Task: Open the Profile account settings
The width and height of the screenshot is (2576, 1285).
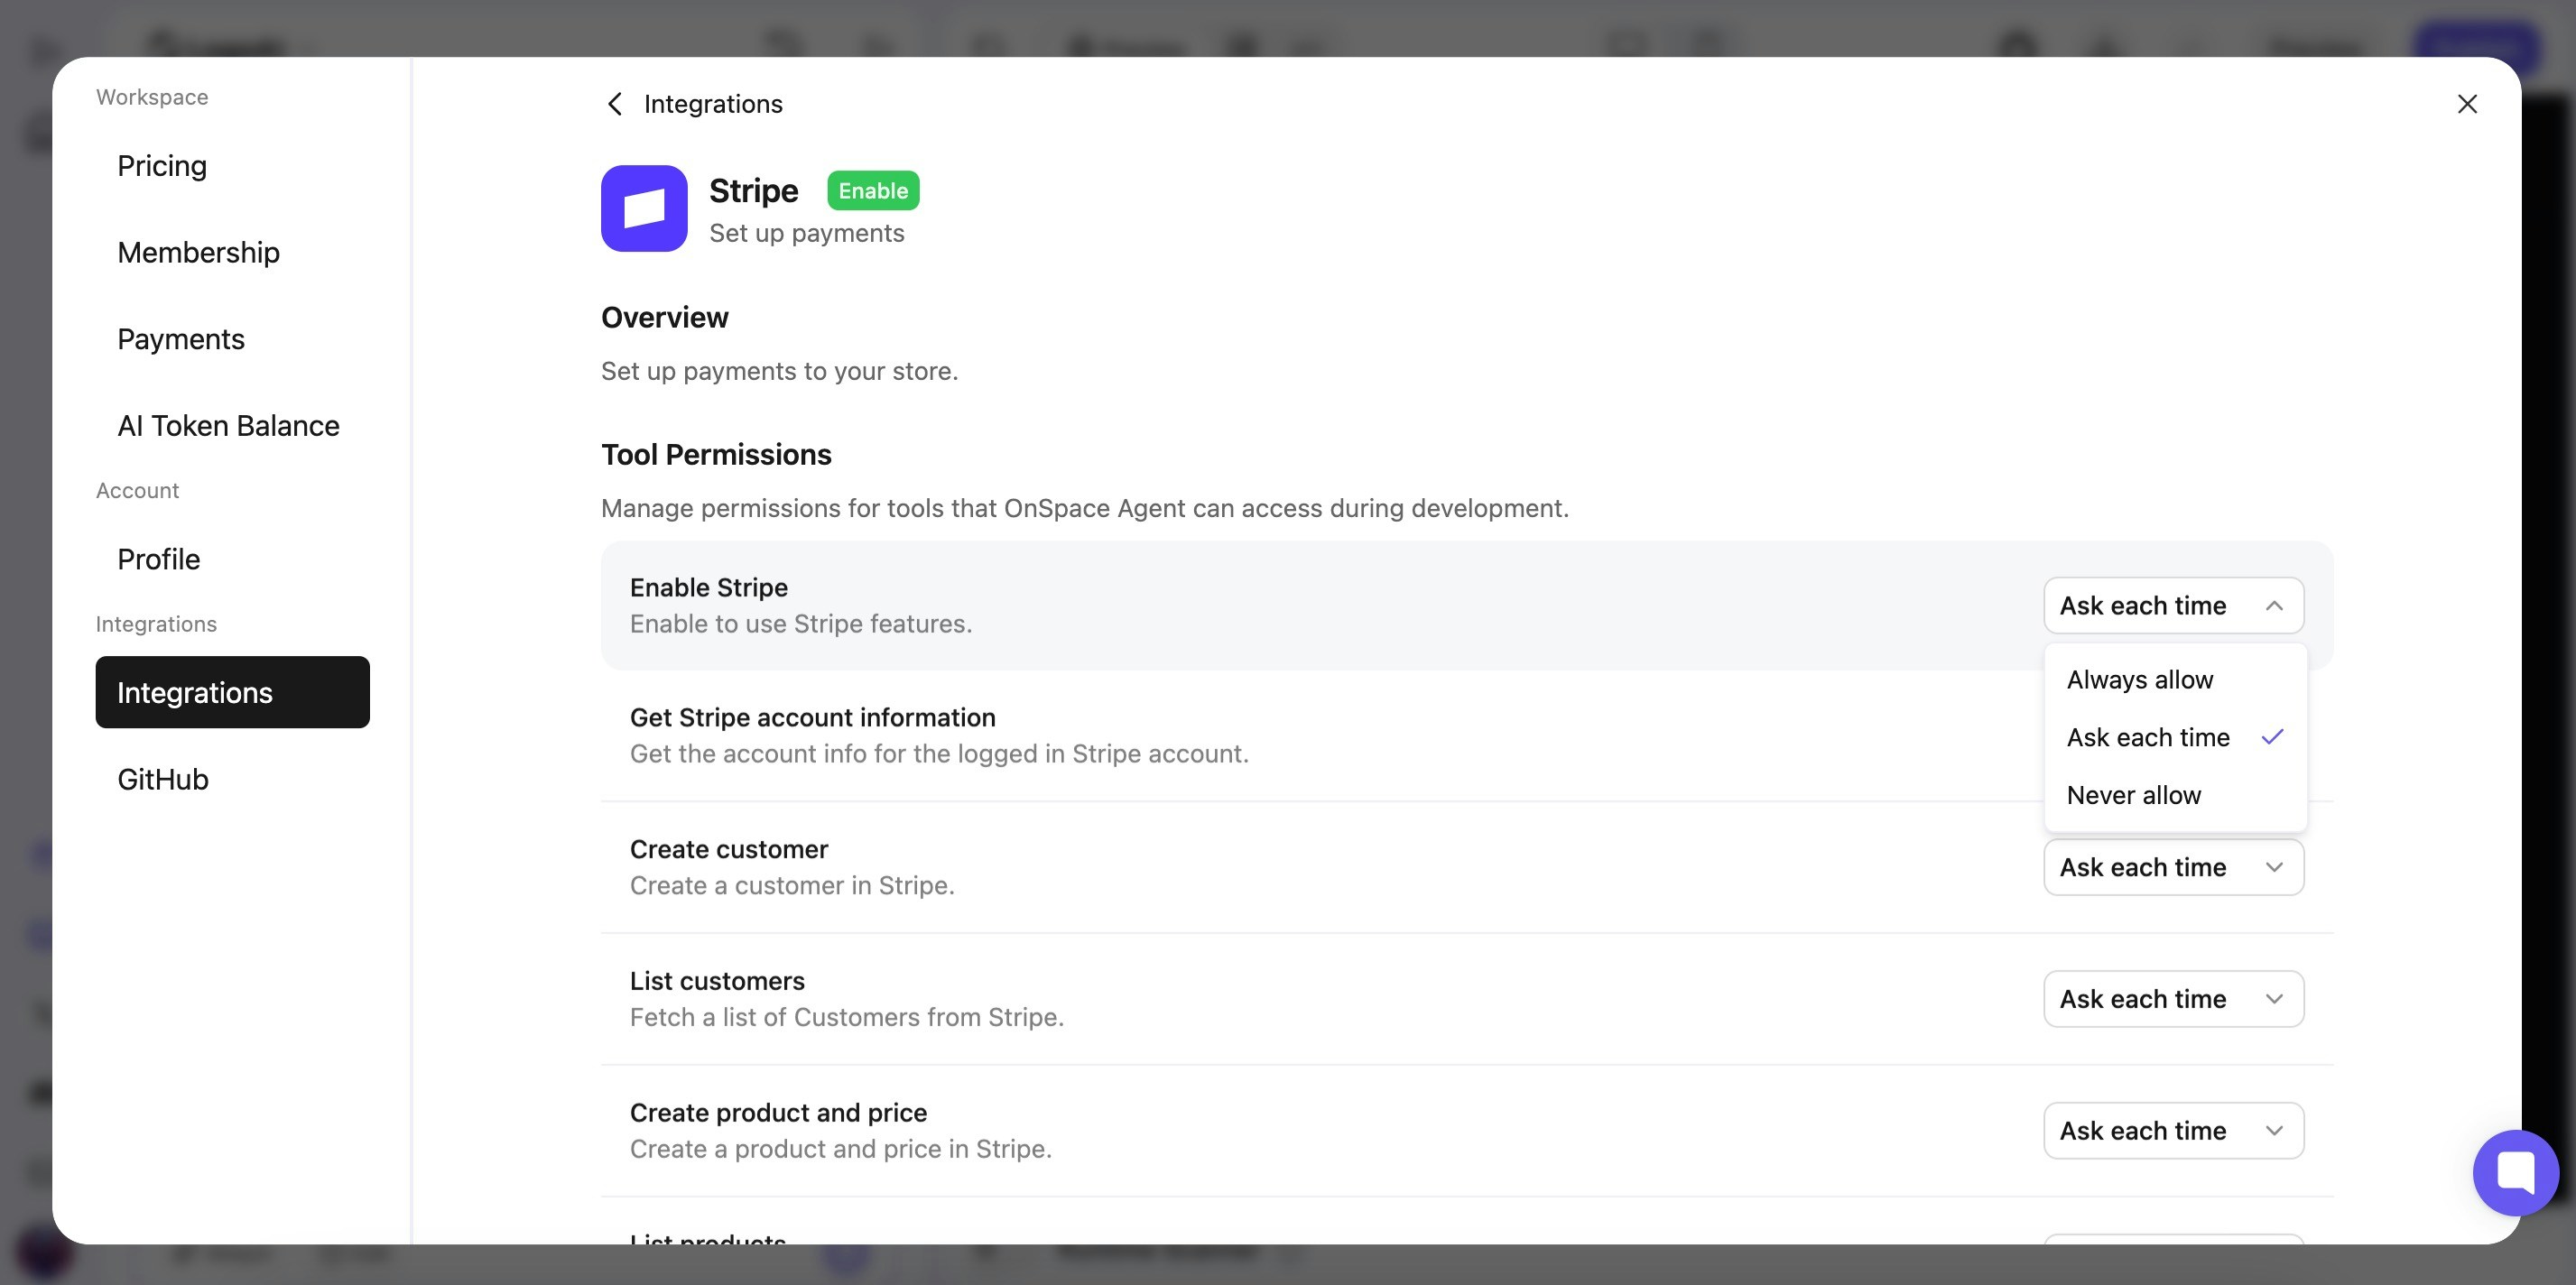Action: pos(158,559)
